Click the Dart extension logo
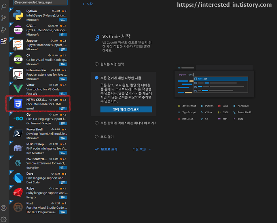Screen dimensions: 277x223 [18, 178]
